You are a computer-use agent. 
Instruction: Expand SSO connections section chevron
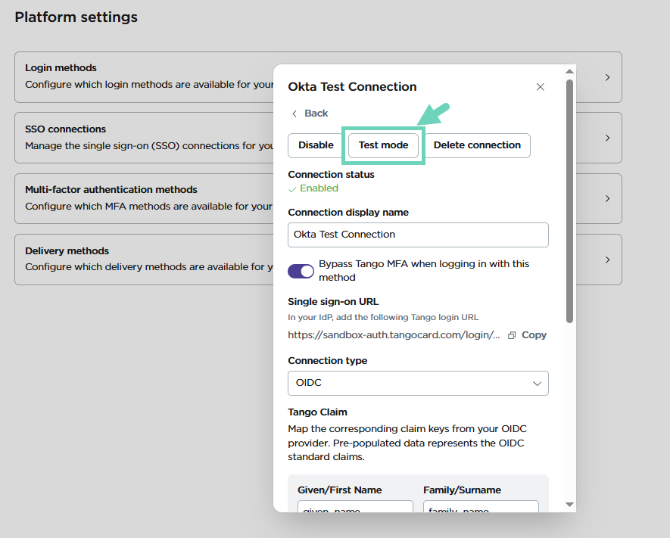click(607, 138)
